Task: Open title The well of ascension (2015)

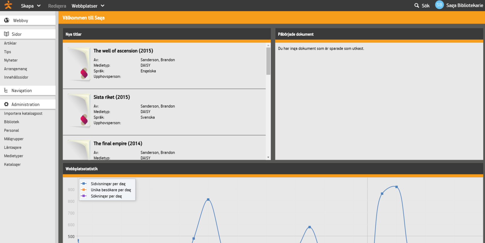Action: pyautogui.click(x=123, y=51)
